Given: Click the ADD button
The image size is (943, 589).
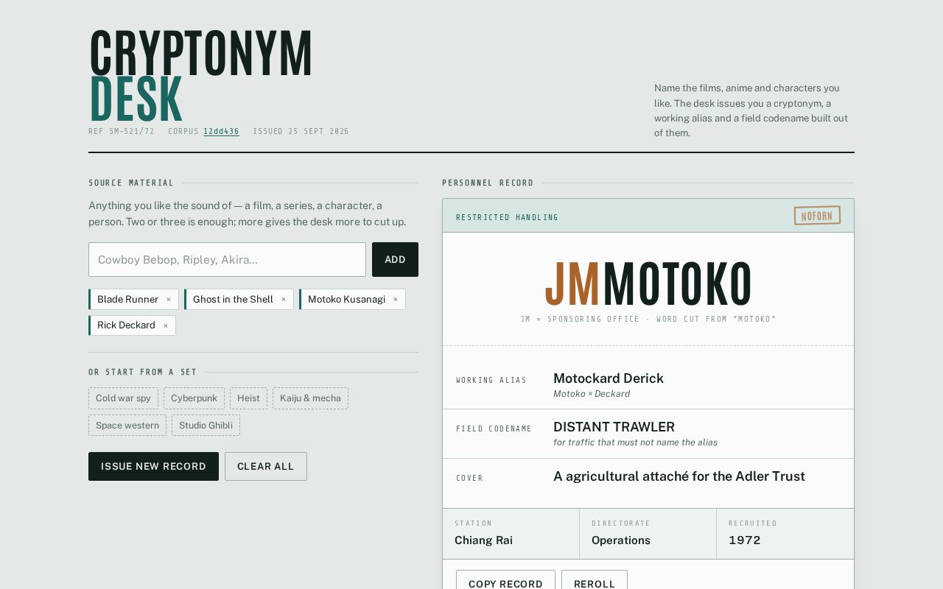Looking at the screenshot, I should 395,260.
